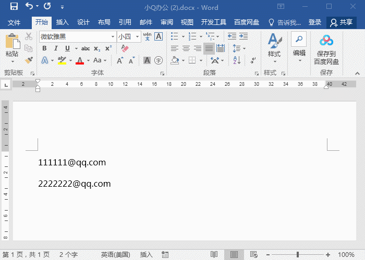Click the red font color swatch
The width and height of the screenshot is (365, 260).
[x=80, y=61]
